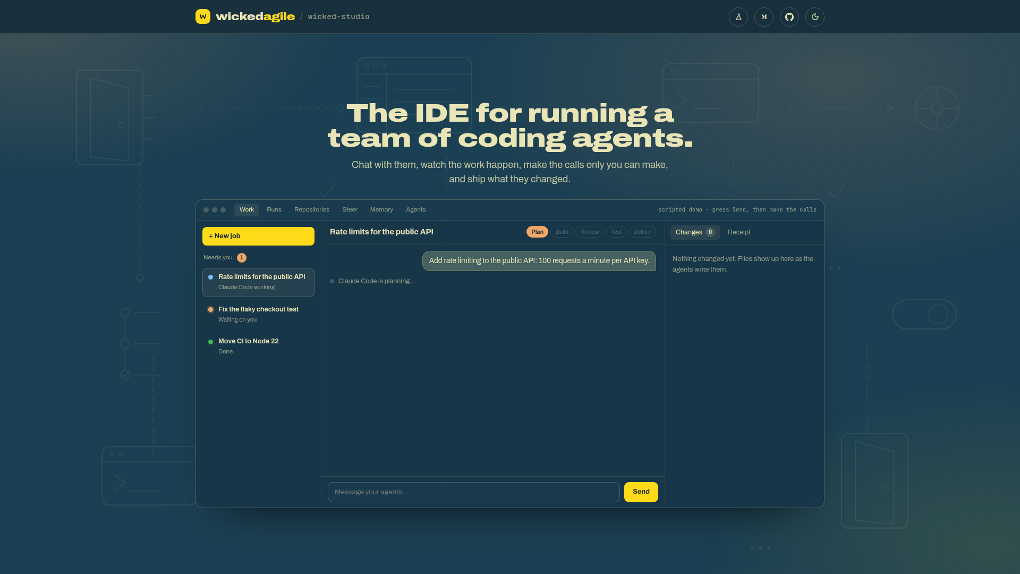
Task: Click the Claude Code is planning status text
Action: coord(377,281)
